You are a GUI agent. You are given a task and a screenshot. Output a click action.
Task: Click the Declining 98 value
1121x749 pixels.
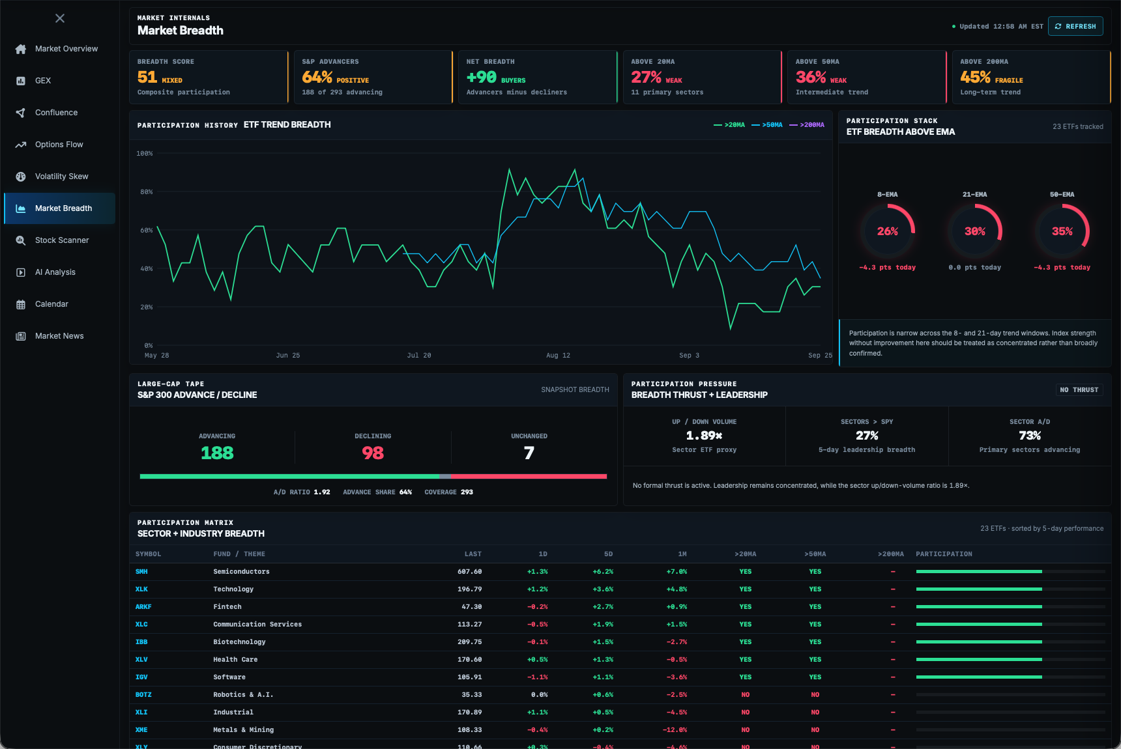[x=373, y=453]
